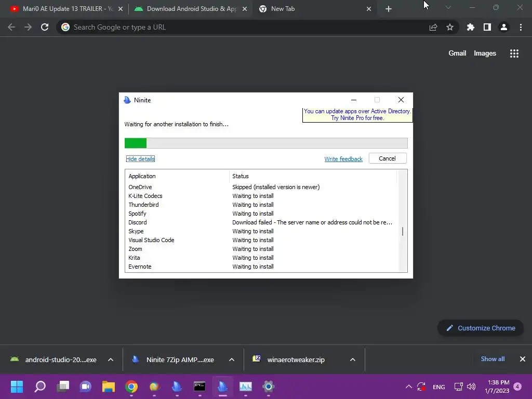Close the Chrome downloads bar
This screenshot has height=399, width=532.
[x=523, y=359]
